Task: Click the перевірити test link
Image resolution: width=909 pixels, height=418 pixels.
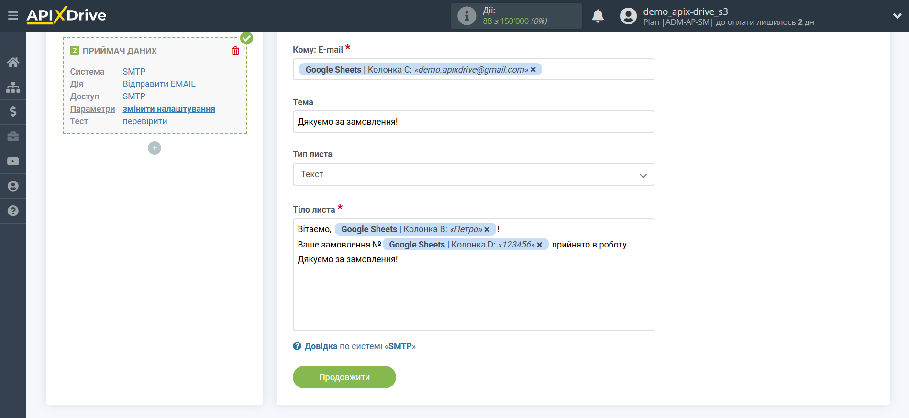Action: tap(145, 121)
